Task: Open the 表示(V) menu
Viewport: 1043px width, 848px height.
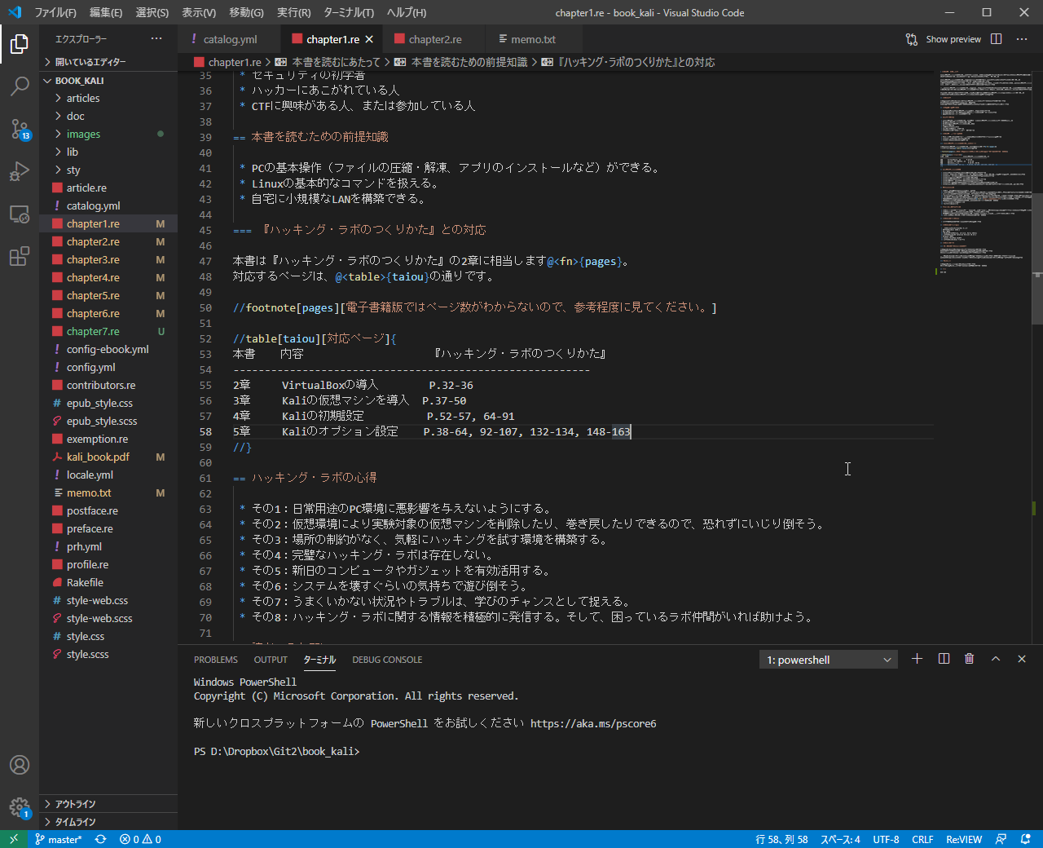Action: 199,12
